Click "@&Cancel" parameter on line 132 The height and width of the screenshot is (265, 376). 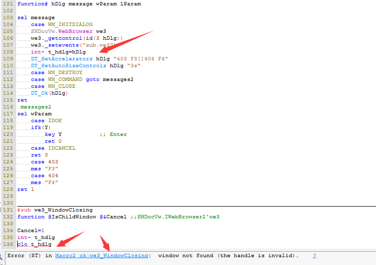[x=113, y=217]
